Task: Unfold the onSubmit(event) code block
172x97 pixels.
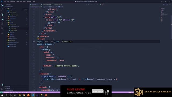Action: click(36, 90)
